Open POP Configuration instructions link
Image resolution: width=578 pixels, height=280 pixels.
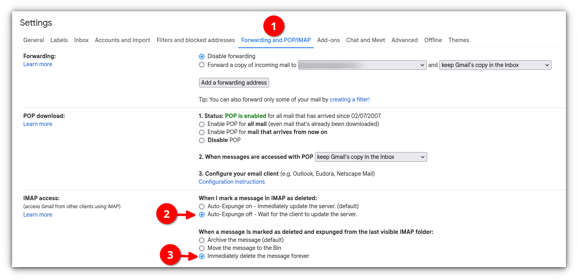pyautogui.click(x=232, y=182)
